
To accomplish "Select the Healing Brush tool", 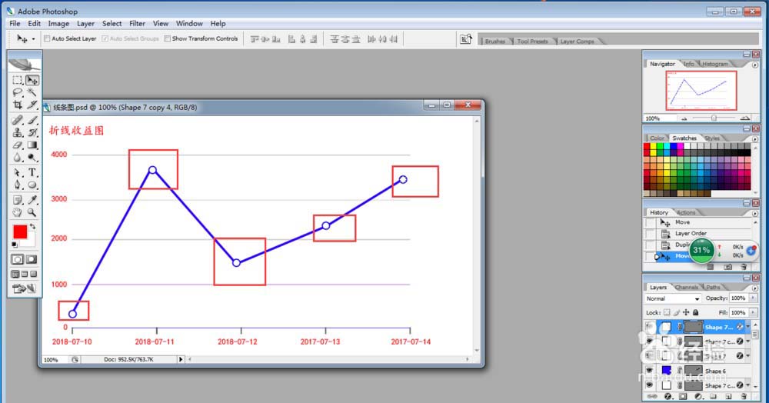I will [x=17, y=120].
